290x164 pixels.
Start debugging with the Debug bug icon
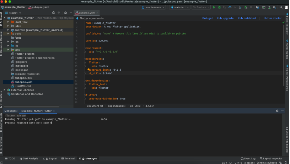click(219, 7)
